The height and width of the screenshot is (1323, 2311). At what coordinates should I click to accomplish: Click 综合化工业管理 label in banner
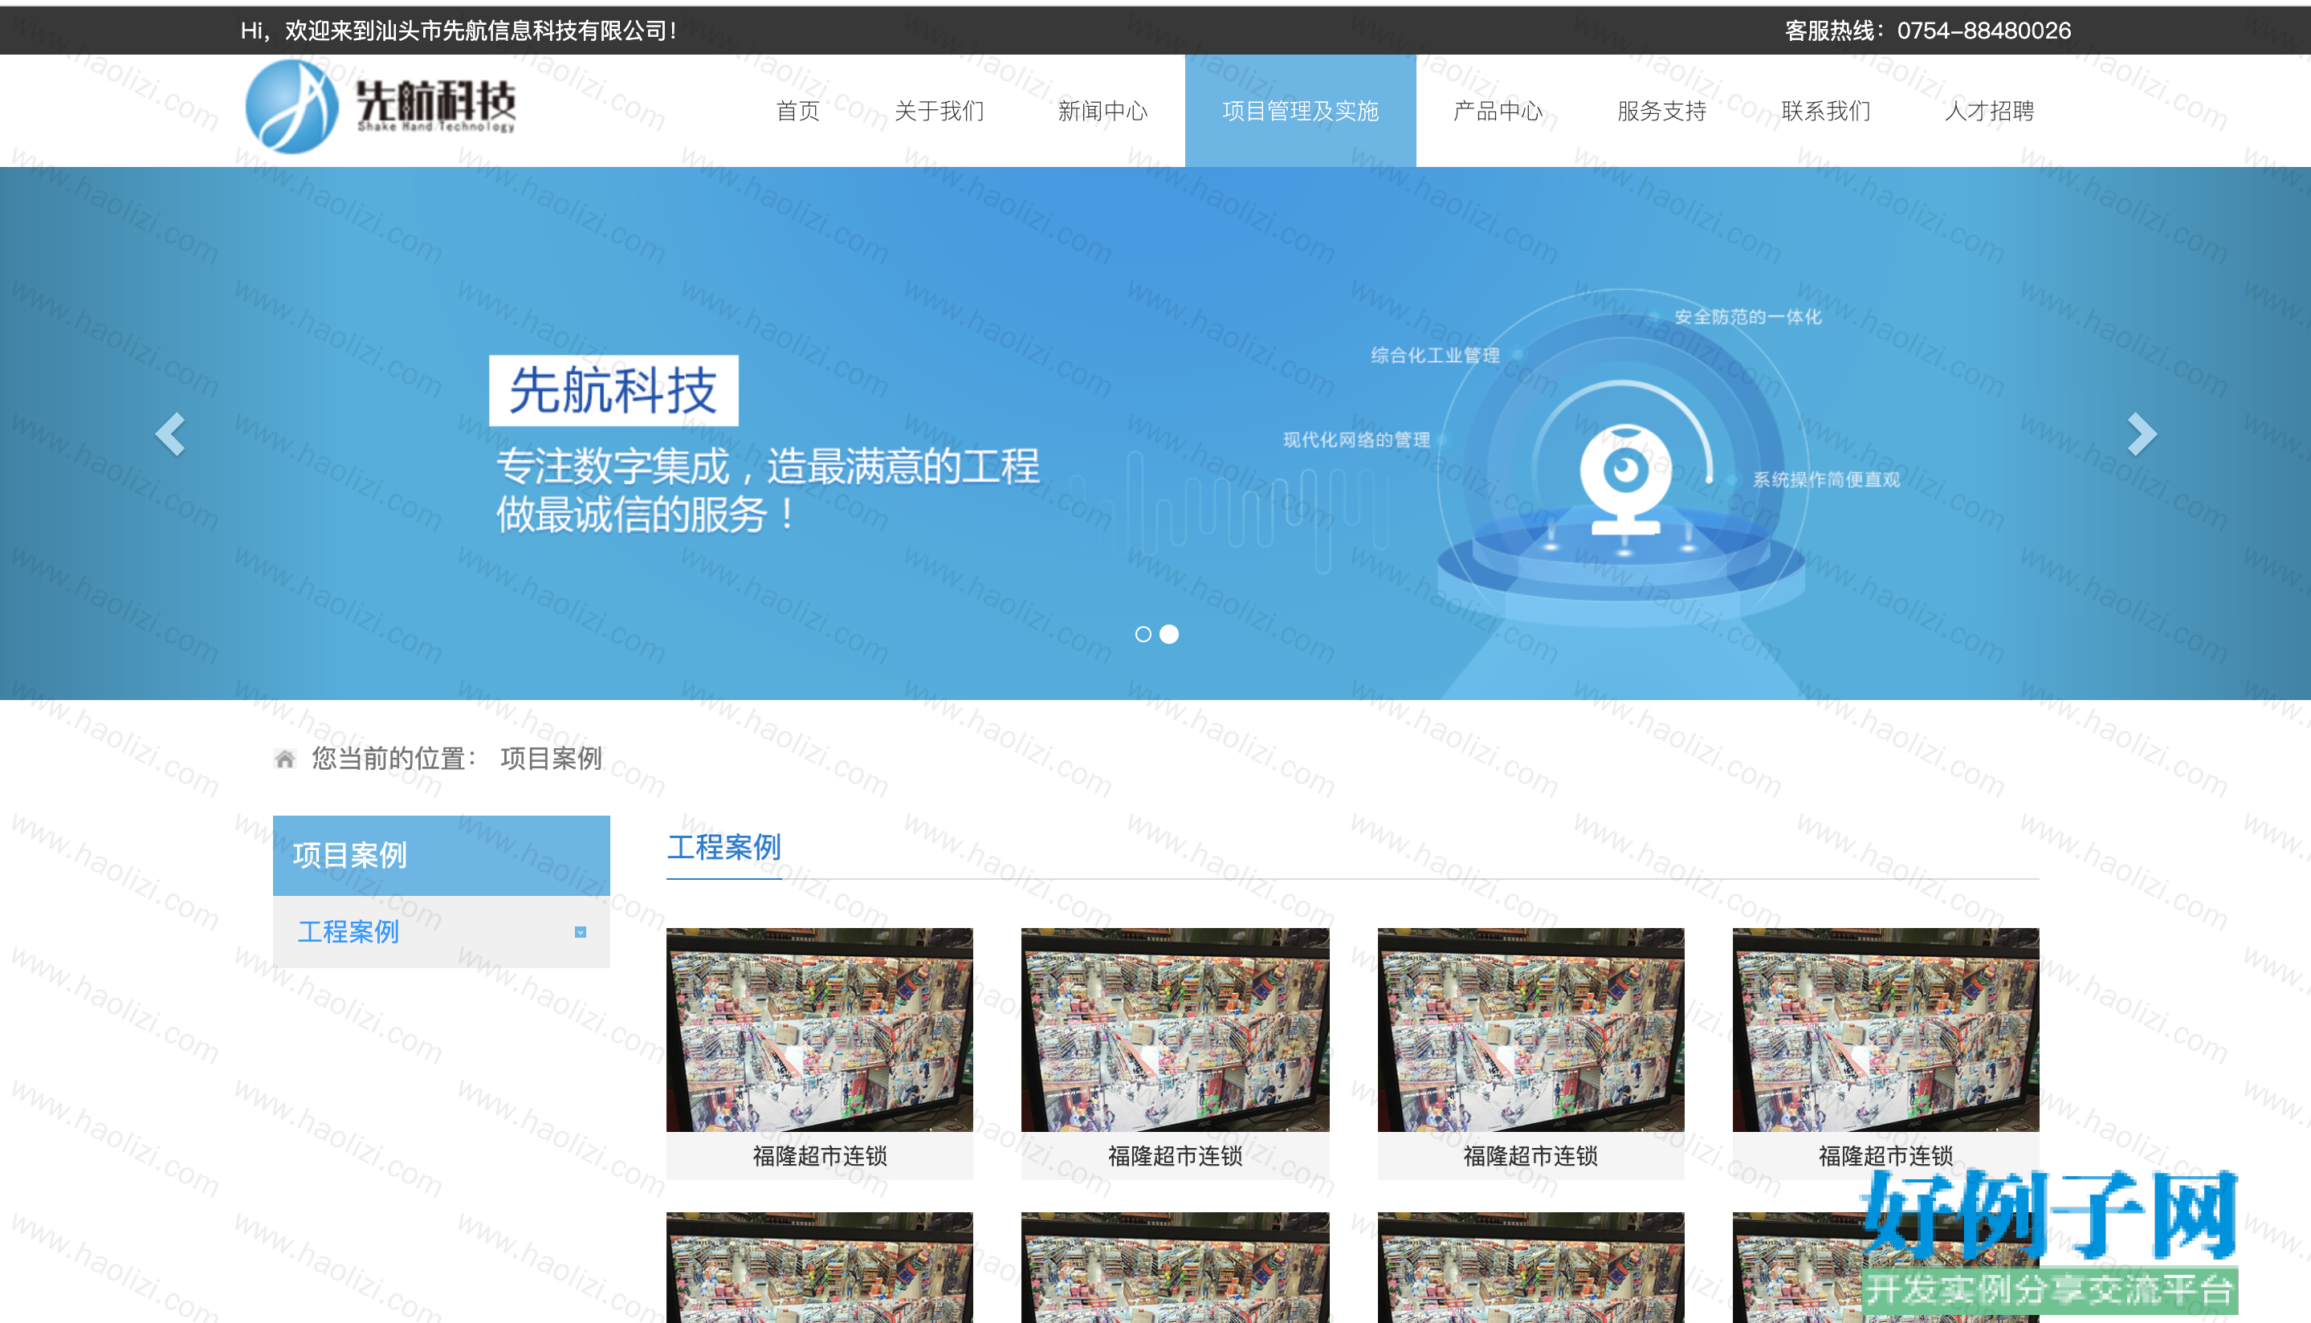coord(1435,356)
